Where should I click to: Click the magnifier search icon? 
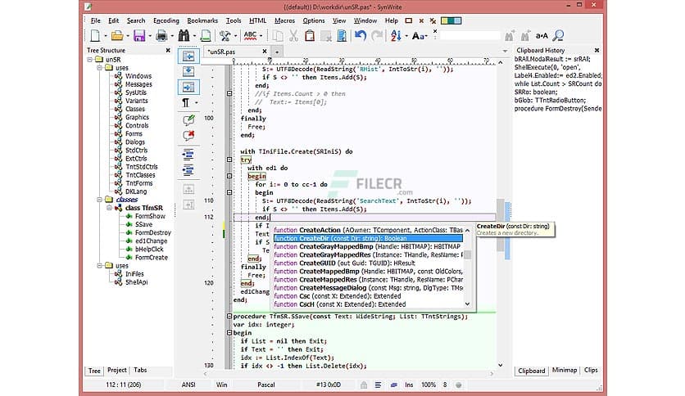coord(558,36)
